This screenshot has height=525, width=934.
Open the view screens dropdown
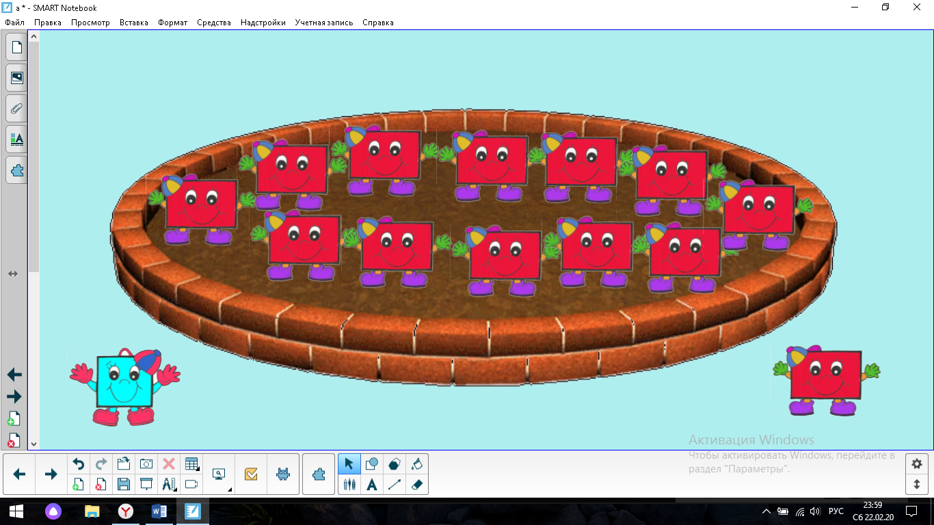[x=220, y=474]
